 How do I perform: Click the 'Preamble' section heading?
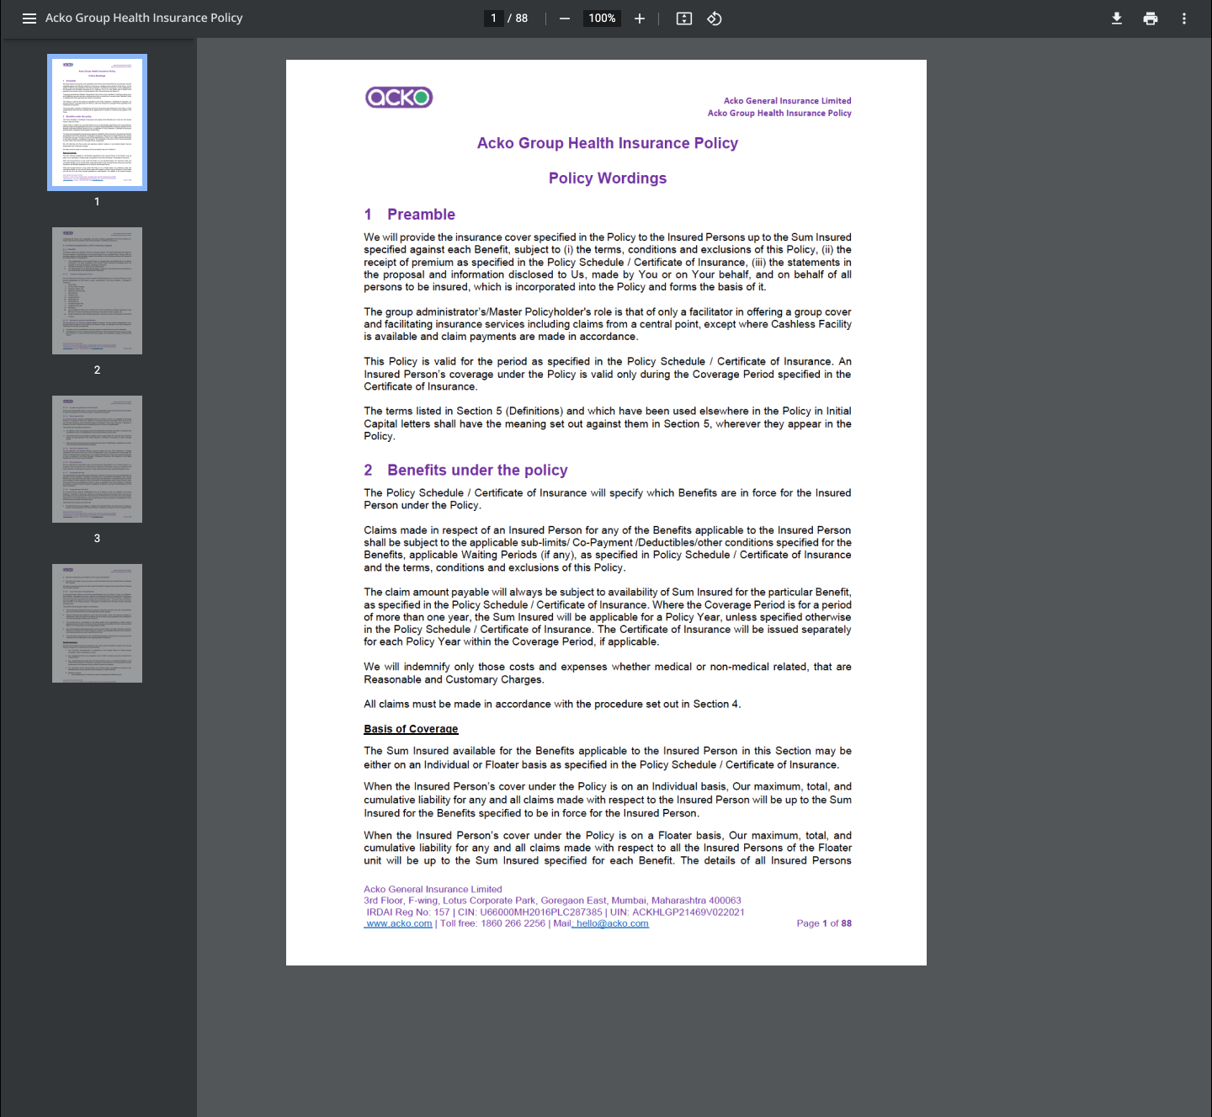[421, 215]
